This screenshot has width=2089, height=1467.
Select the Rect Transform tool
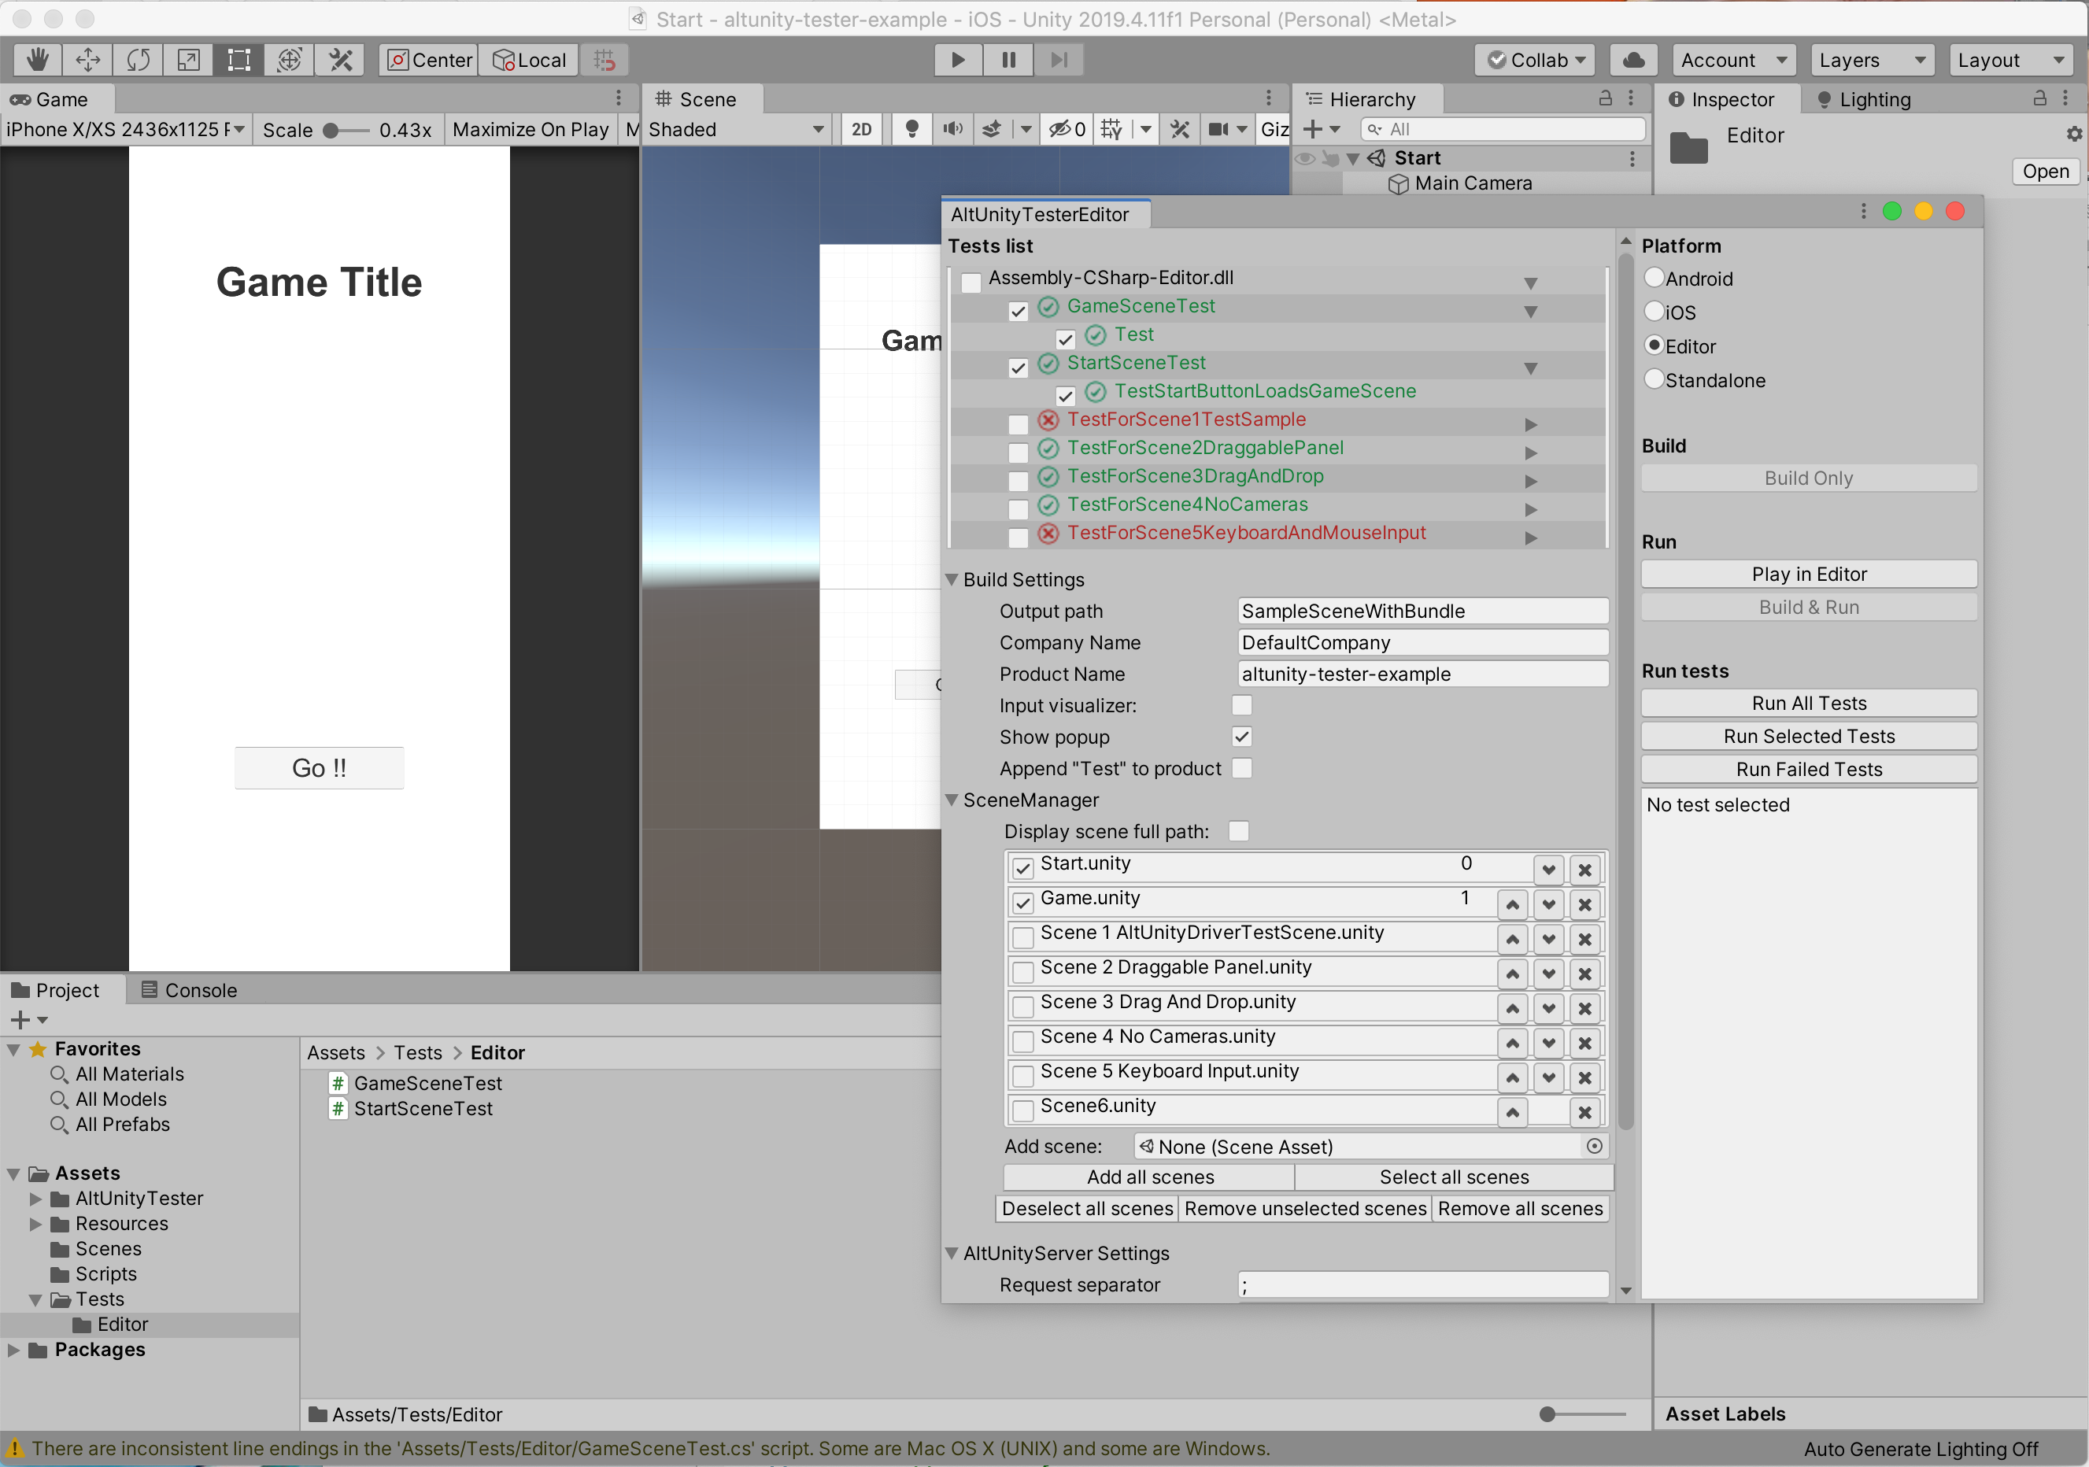(x=238, y=60)
